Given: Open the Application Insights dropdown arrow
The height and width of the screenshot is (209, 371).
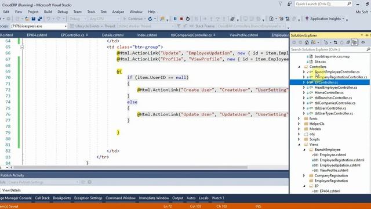Looking at the screenshot, I should tap(343, 19).
